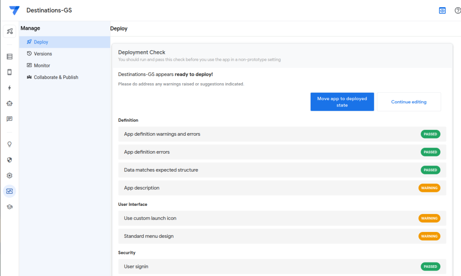
Task: Select the highlighted Manage monitor icon
Action: coord(10,191)
